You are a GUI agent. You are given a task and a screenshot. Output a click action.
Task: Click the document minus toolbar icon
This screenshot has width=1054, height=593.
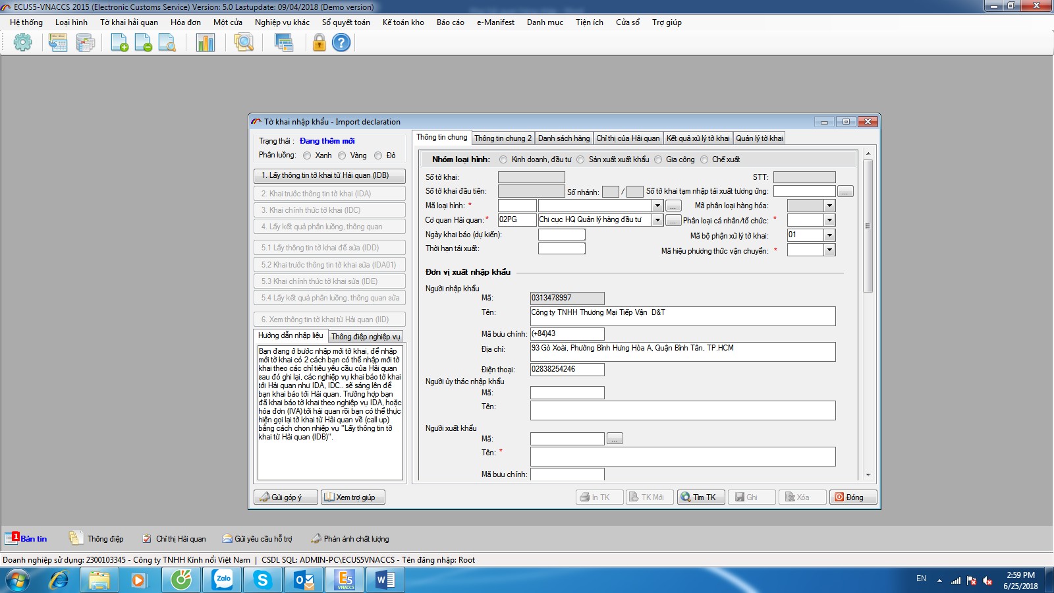tap(143, 43)
